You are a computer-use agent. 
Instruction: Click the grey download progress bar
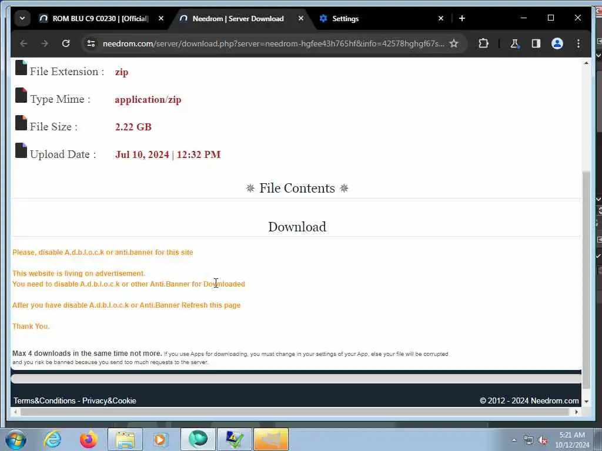point(296,379)
